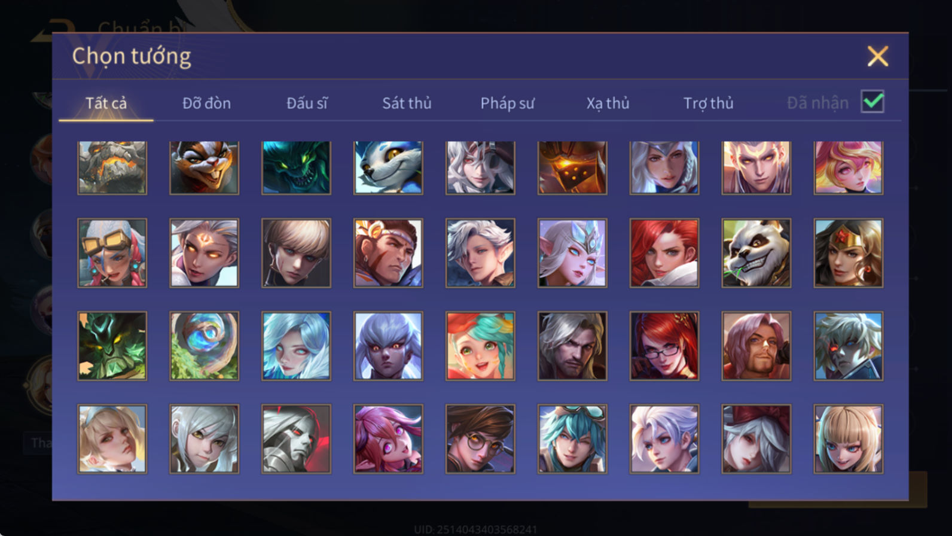Viewport: 952px width, 536px height.
Task: Open the Sát thủ tab
Action: coord(407,103)
